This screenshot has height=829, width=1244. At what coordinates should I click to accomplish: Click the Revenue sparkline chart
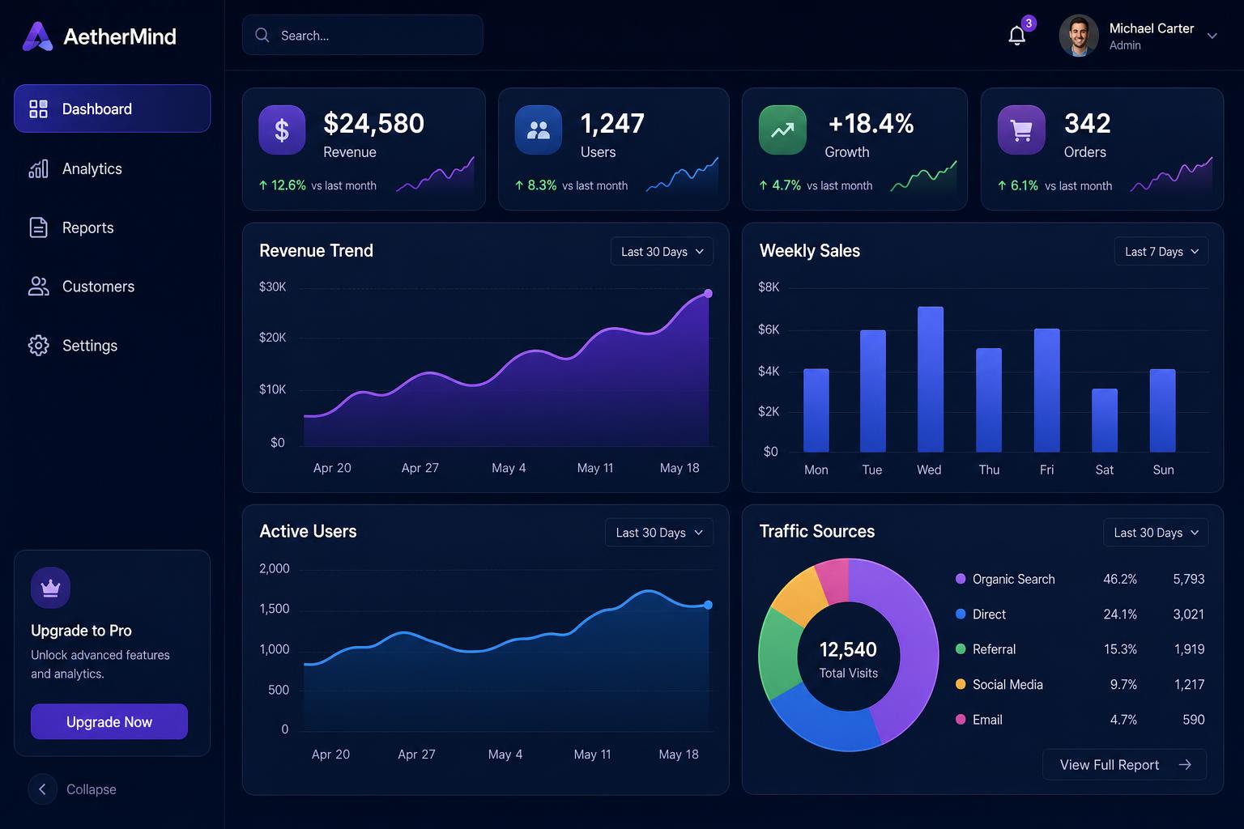(x=435, y=174)
